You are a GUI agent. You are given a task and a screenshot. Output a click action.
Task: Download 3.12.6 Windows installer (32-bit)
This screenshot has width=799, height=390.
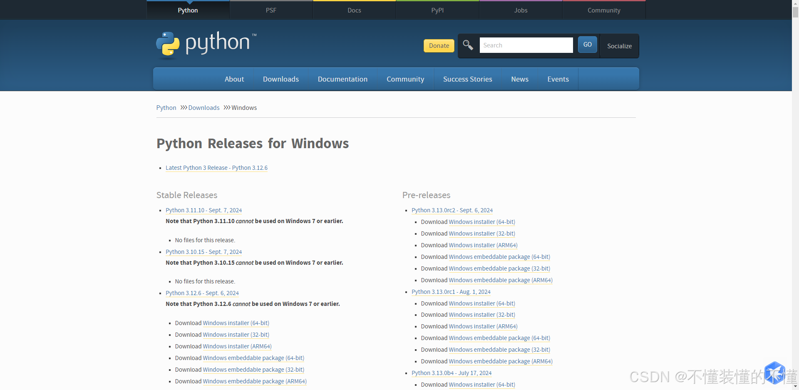pos(236,335)
